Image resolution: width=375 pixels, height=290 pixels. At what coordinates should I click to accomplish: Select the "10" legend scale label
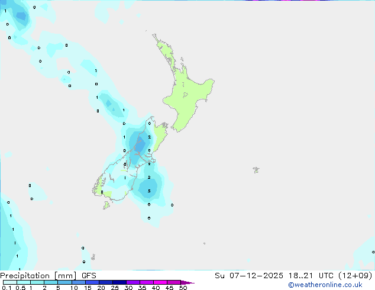[74, 288]
